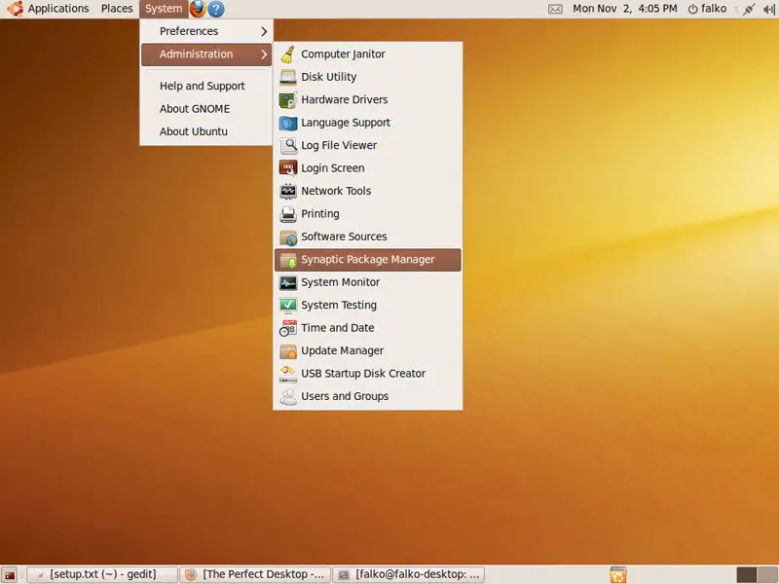Click the Language Support globe icon
Viewport: 779px width, 584px height.
(x=287, y=123)
